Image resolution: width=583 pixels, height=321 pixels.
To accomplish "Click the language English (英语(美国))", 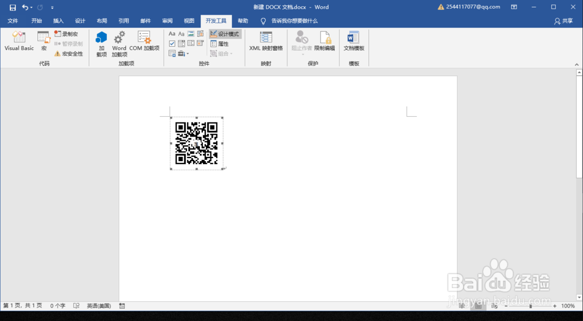I will 99,306.
